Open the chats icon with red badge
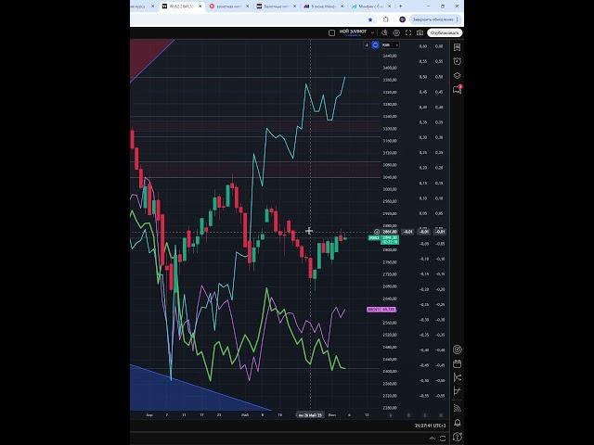This screenshot has height=445, width=594. (x=458, y=90)
